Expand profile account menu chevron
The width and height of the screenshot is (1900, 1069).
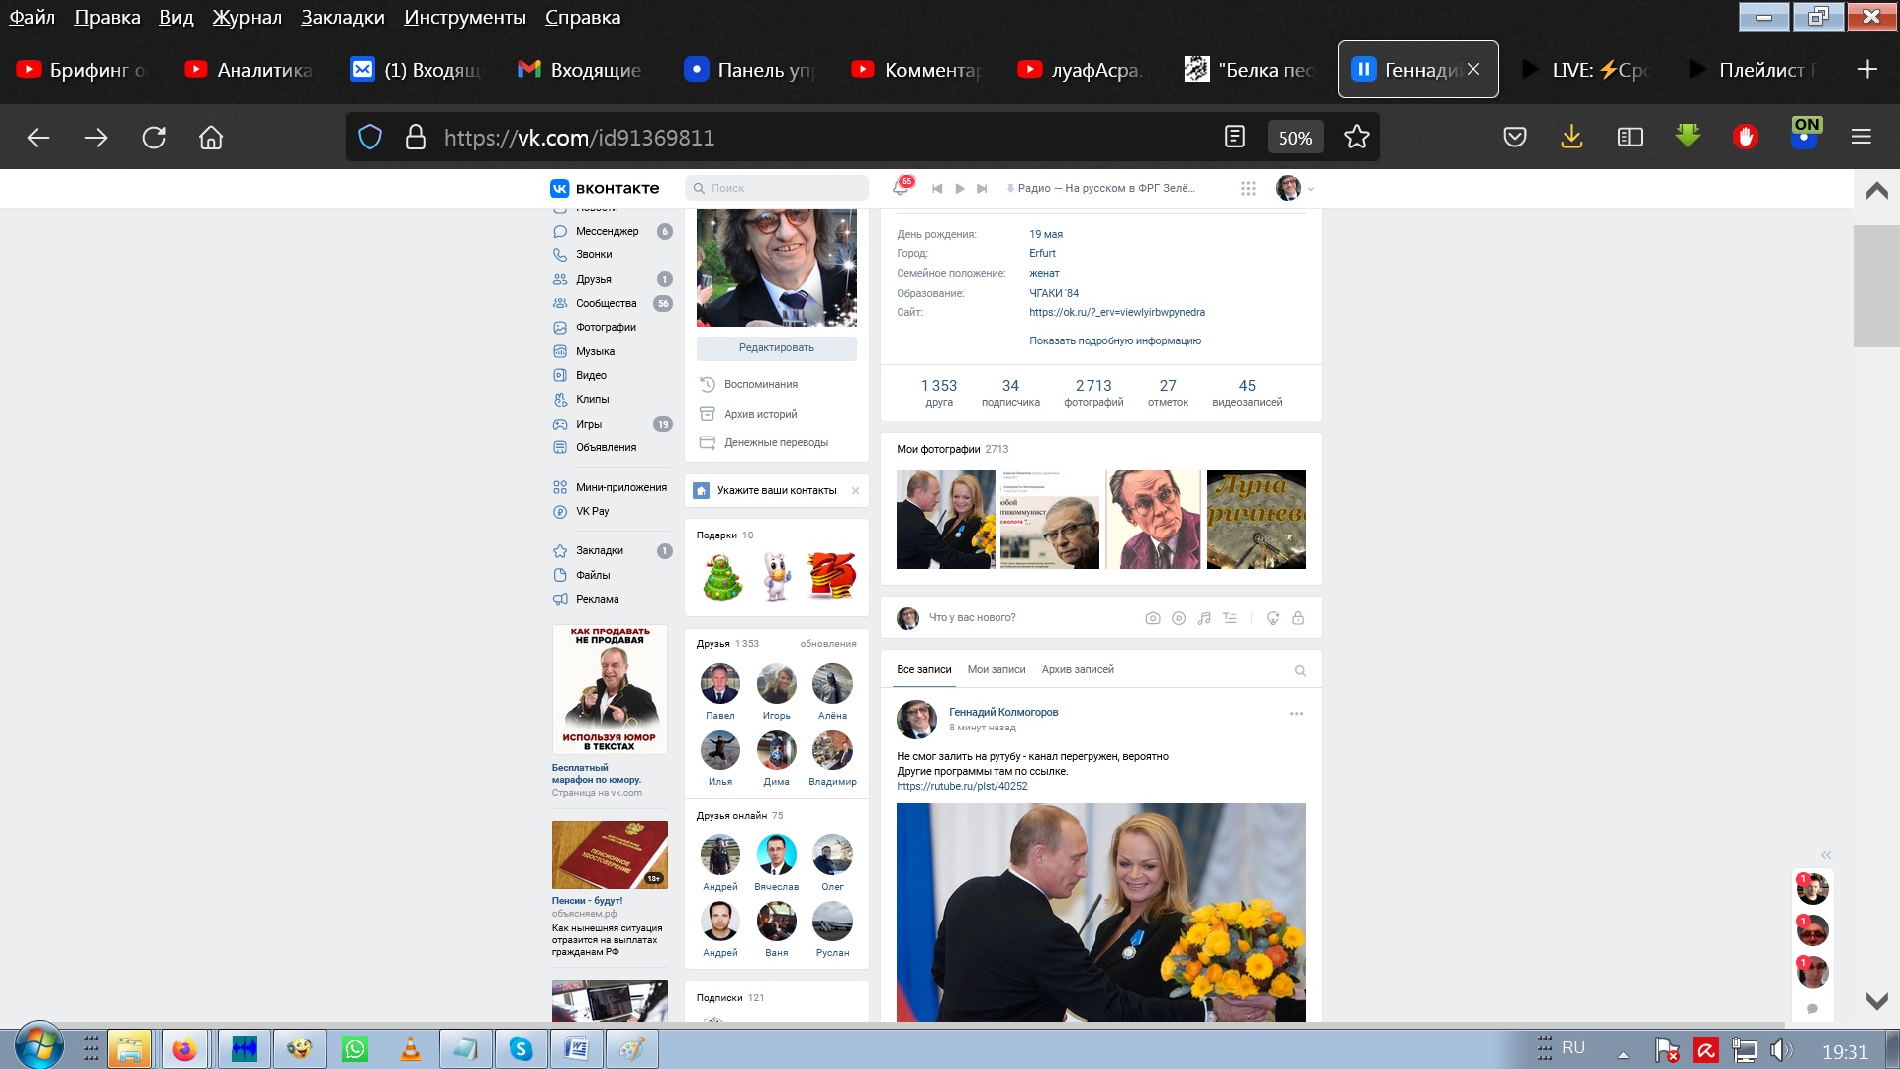coord(1311,189)
